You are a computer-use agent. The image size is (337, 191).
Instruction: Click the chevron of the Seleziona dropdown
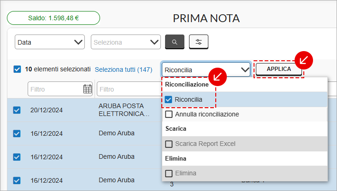[x=154, y=42]
